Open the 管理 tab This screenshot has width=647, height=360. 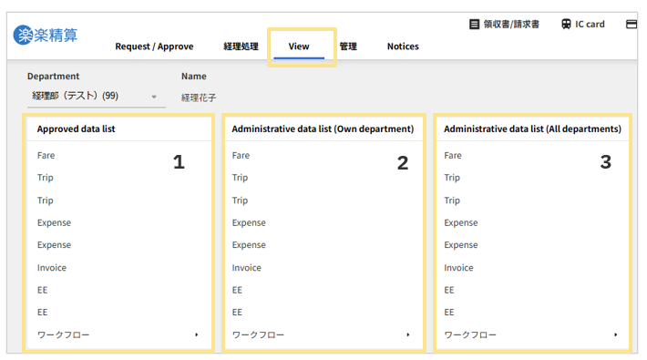(348, 46)
